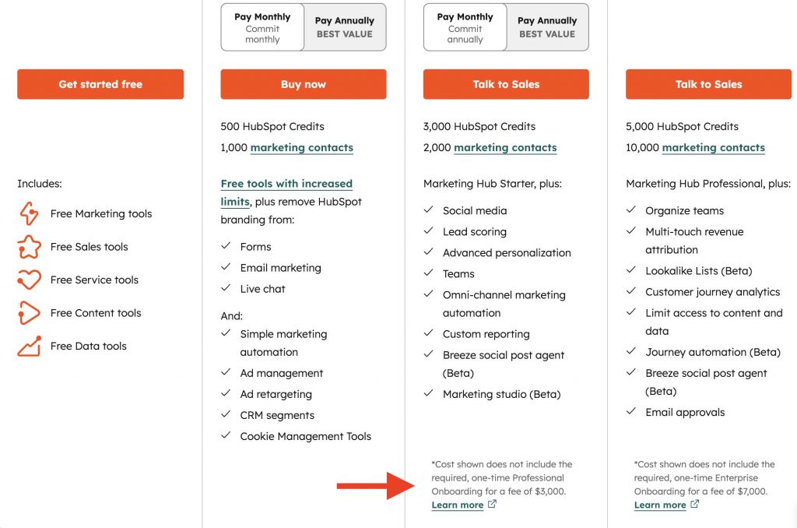Expand Professional plan marketing contacts info
The image size is (797, 528).
(x=504, y=147)
